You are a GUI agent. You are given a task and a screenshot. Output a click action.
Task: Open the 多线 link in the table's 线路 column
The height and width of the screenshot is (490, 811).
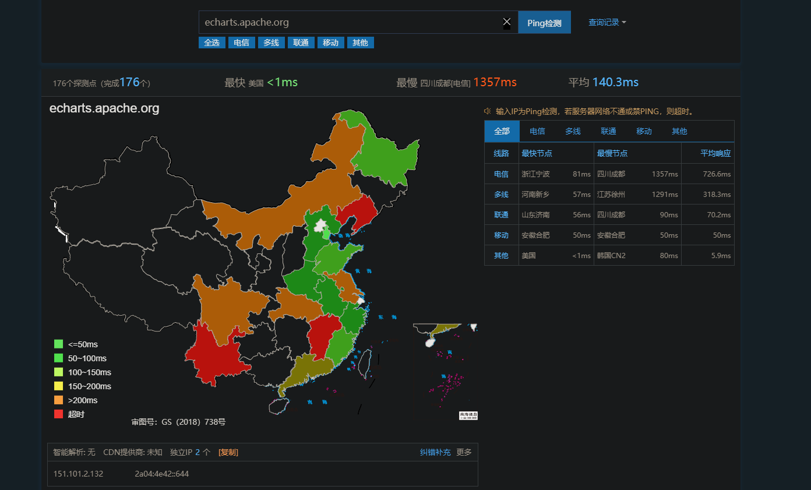(x=501, y=194)
